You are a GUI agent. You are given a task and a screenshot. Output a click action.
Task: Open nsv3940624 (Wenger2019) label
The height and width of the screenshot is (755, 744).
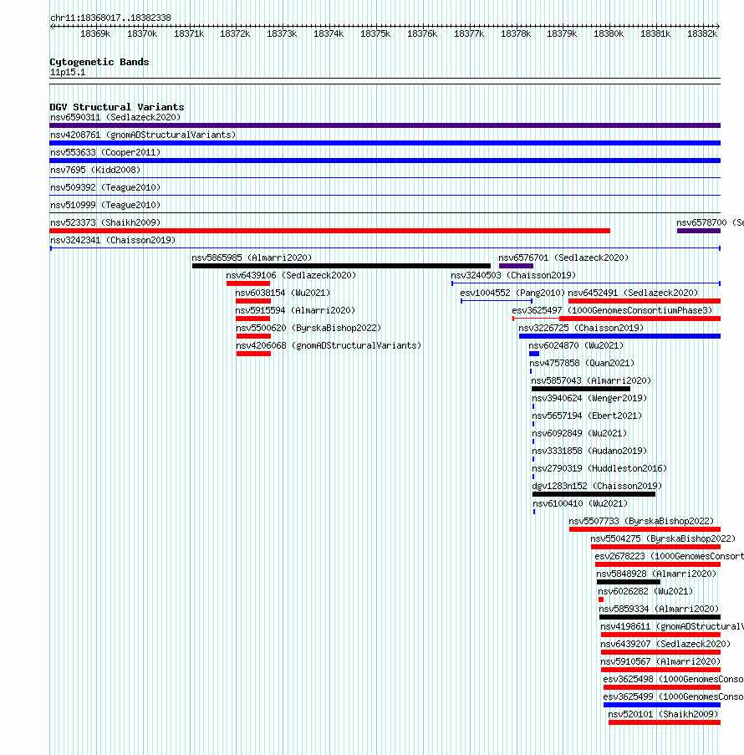click(x=589, y=398)
